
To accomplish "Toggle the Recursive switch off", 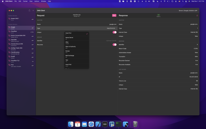I will pyautogui.click(x=114, y=45).
